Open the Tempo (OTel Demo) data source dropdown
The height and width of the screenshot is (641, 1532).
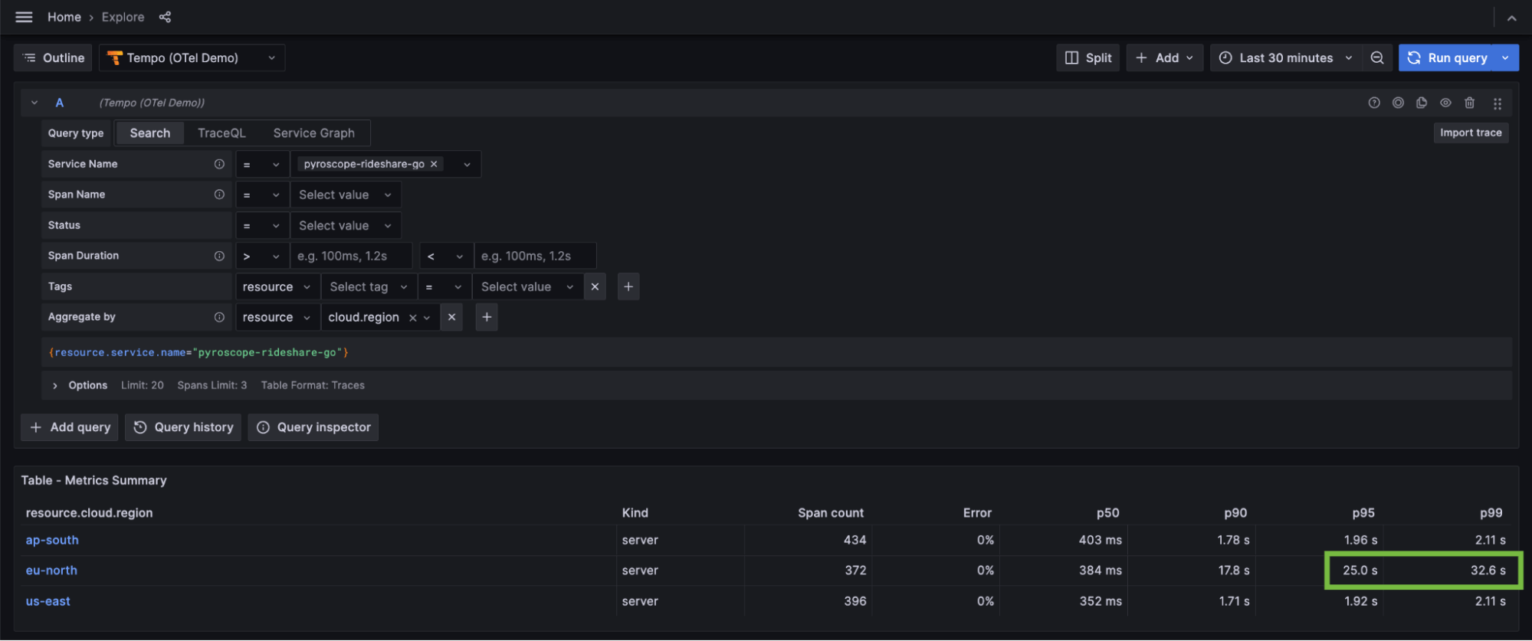pyautogui.click(x=192, y=57)
